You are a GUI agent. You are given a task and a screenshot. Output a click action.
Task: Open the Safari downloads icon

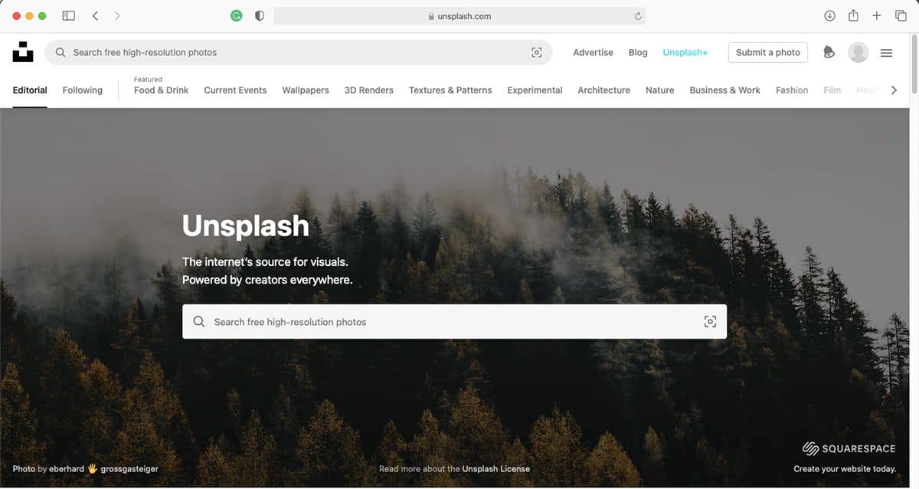(x=829, y=15)
